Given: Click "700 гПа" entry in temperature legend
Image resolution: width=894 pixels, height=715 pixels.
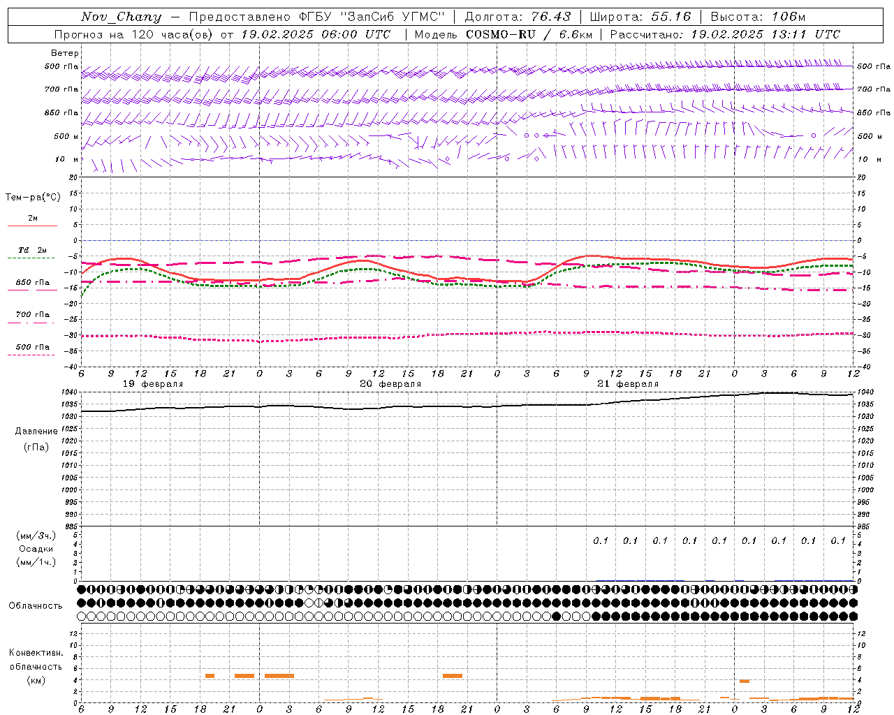Looking at the screenshot, I should click(32, 315).
